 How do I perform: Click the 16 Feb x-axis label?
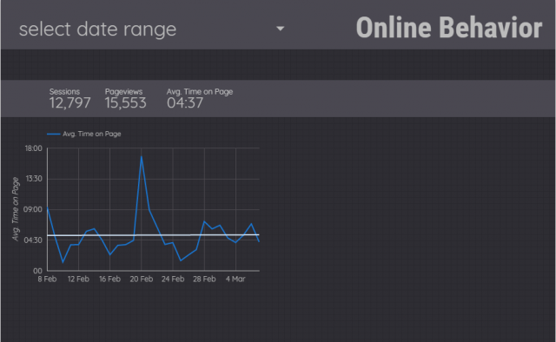coord(110,279)
